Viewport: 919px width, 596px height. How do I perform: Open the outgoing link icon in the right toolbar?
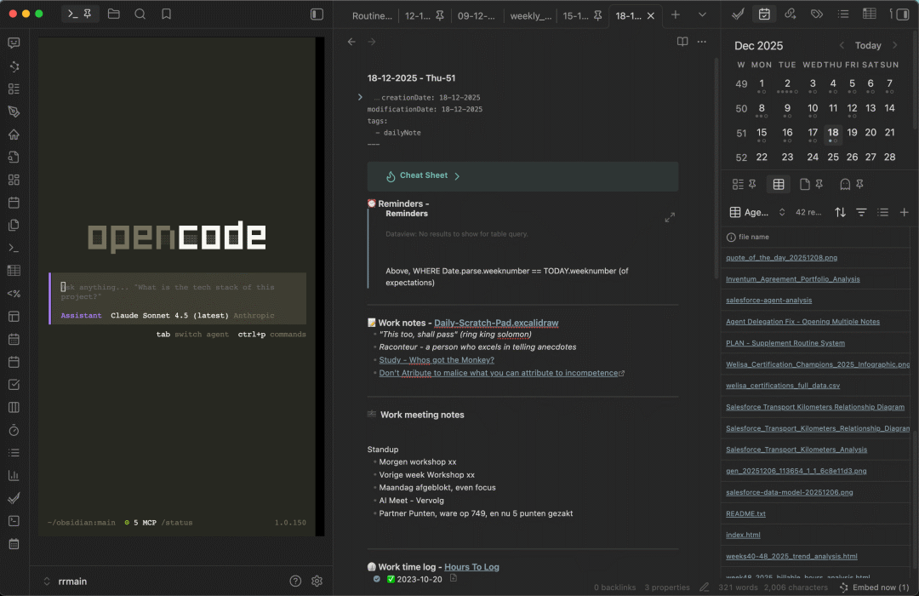789,14
